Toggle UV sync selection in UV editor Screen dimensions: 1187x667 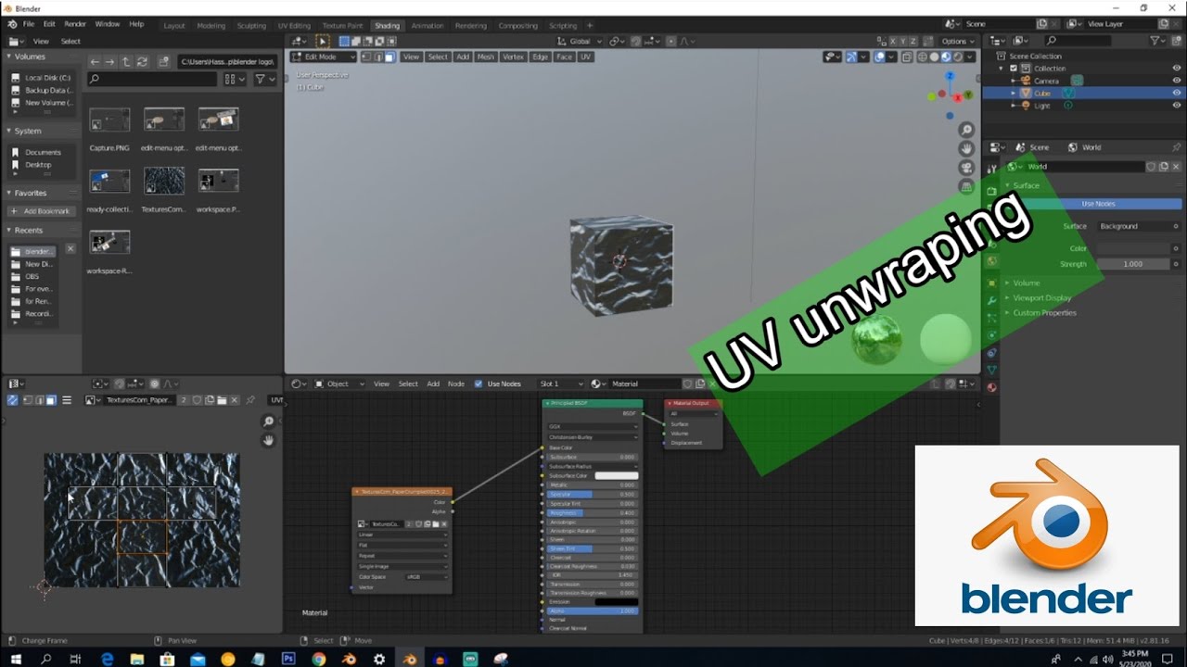pos(12,400)
